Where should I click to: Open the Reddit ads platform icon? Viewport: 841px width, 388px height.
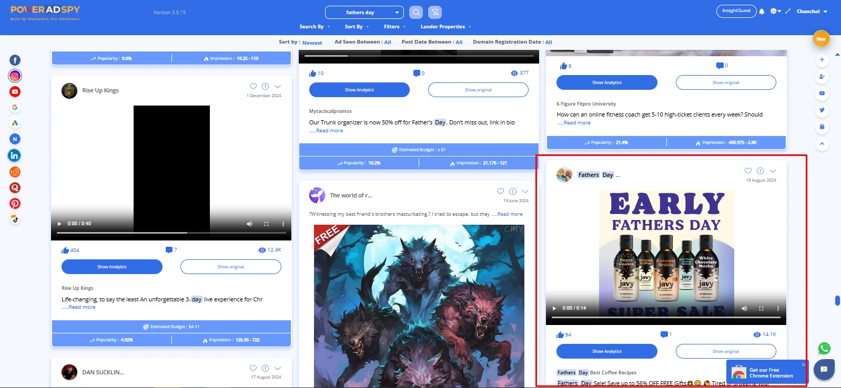click(15, 172)
